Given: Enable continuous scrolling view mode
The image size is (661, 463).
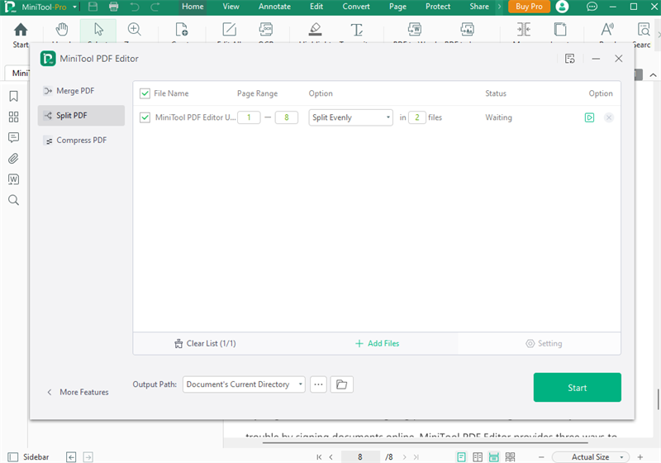Looking at the screenshot, I should coord(493,457).
